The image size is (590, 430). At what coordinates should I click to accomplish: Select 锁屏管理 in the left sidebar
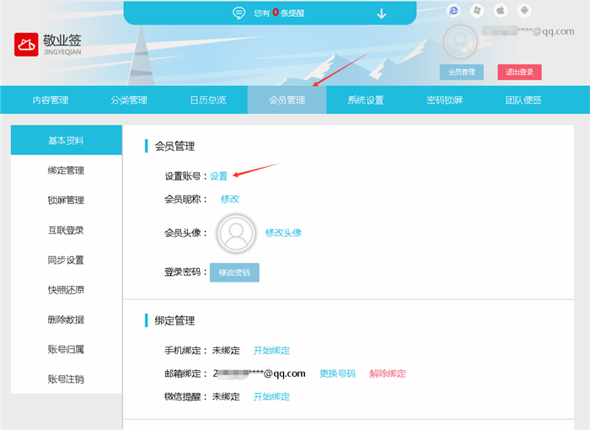[x=66, y=201]
